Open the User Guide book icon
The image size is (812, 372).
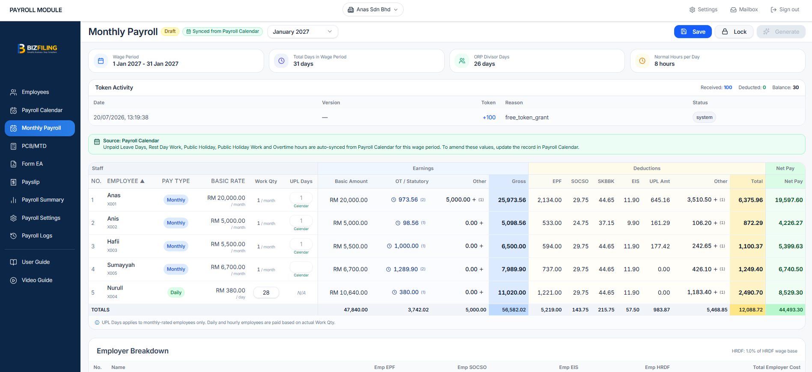pos(14,262)
